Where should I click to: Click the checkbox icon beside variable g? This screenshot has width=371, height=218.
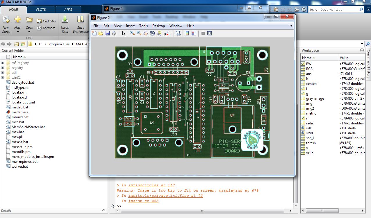(303, 94)
